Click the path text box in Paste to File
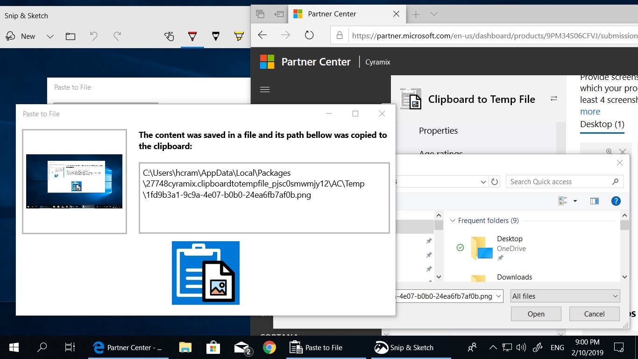 click(264, 198)
